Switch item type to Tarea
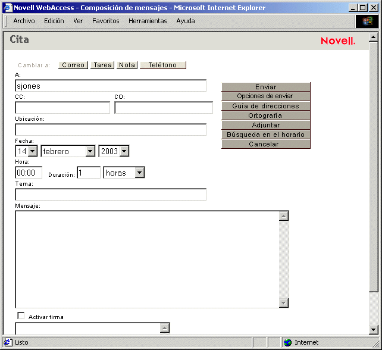 click(x=102, y=65)
